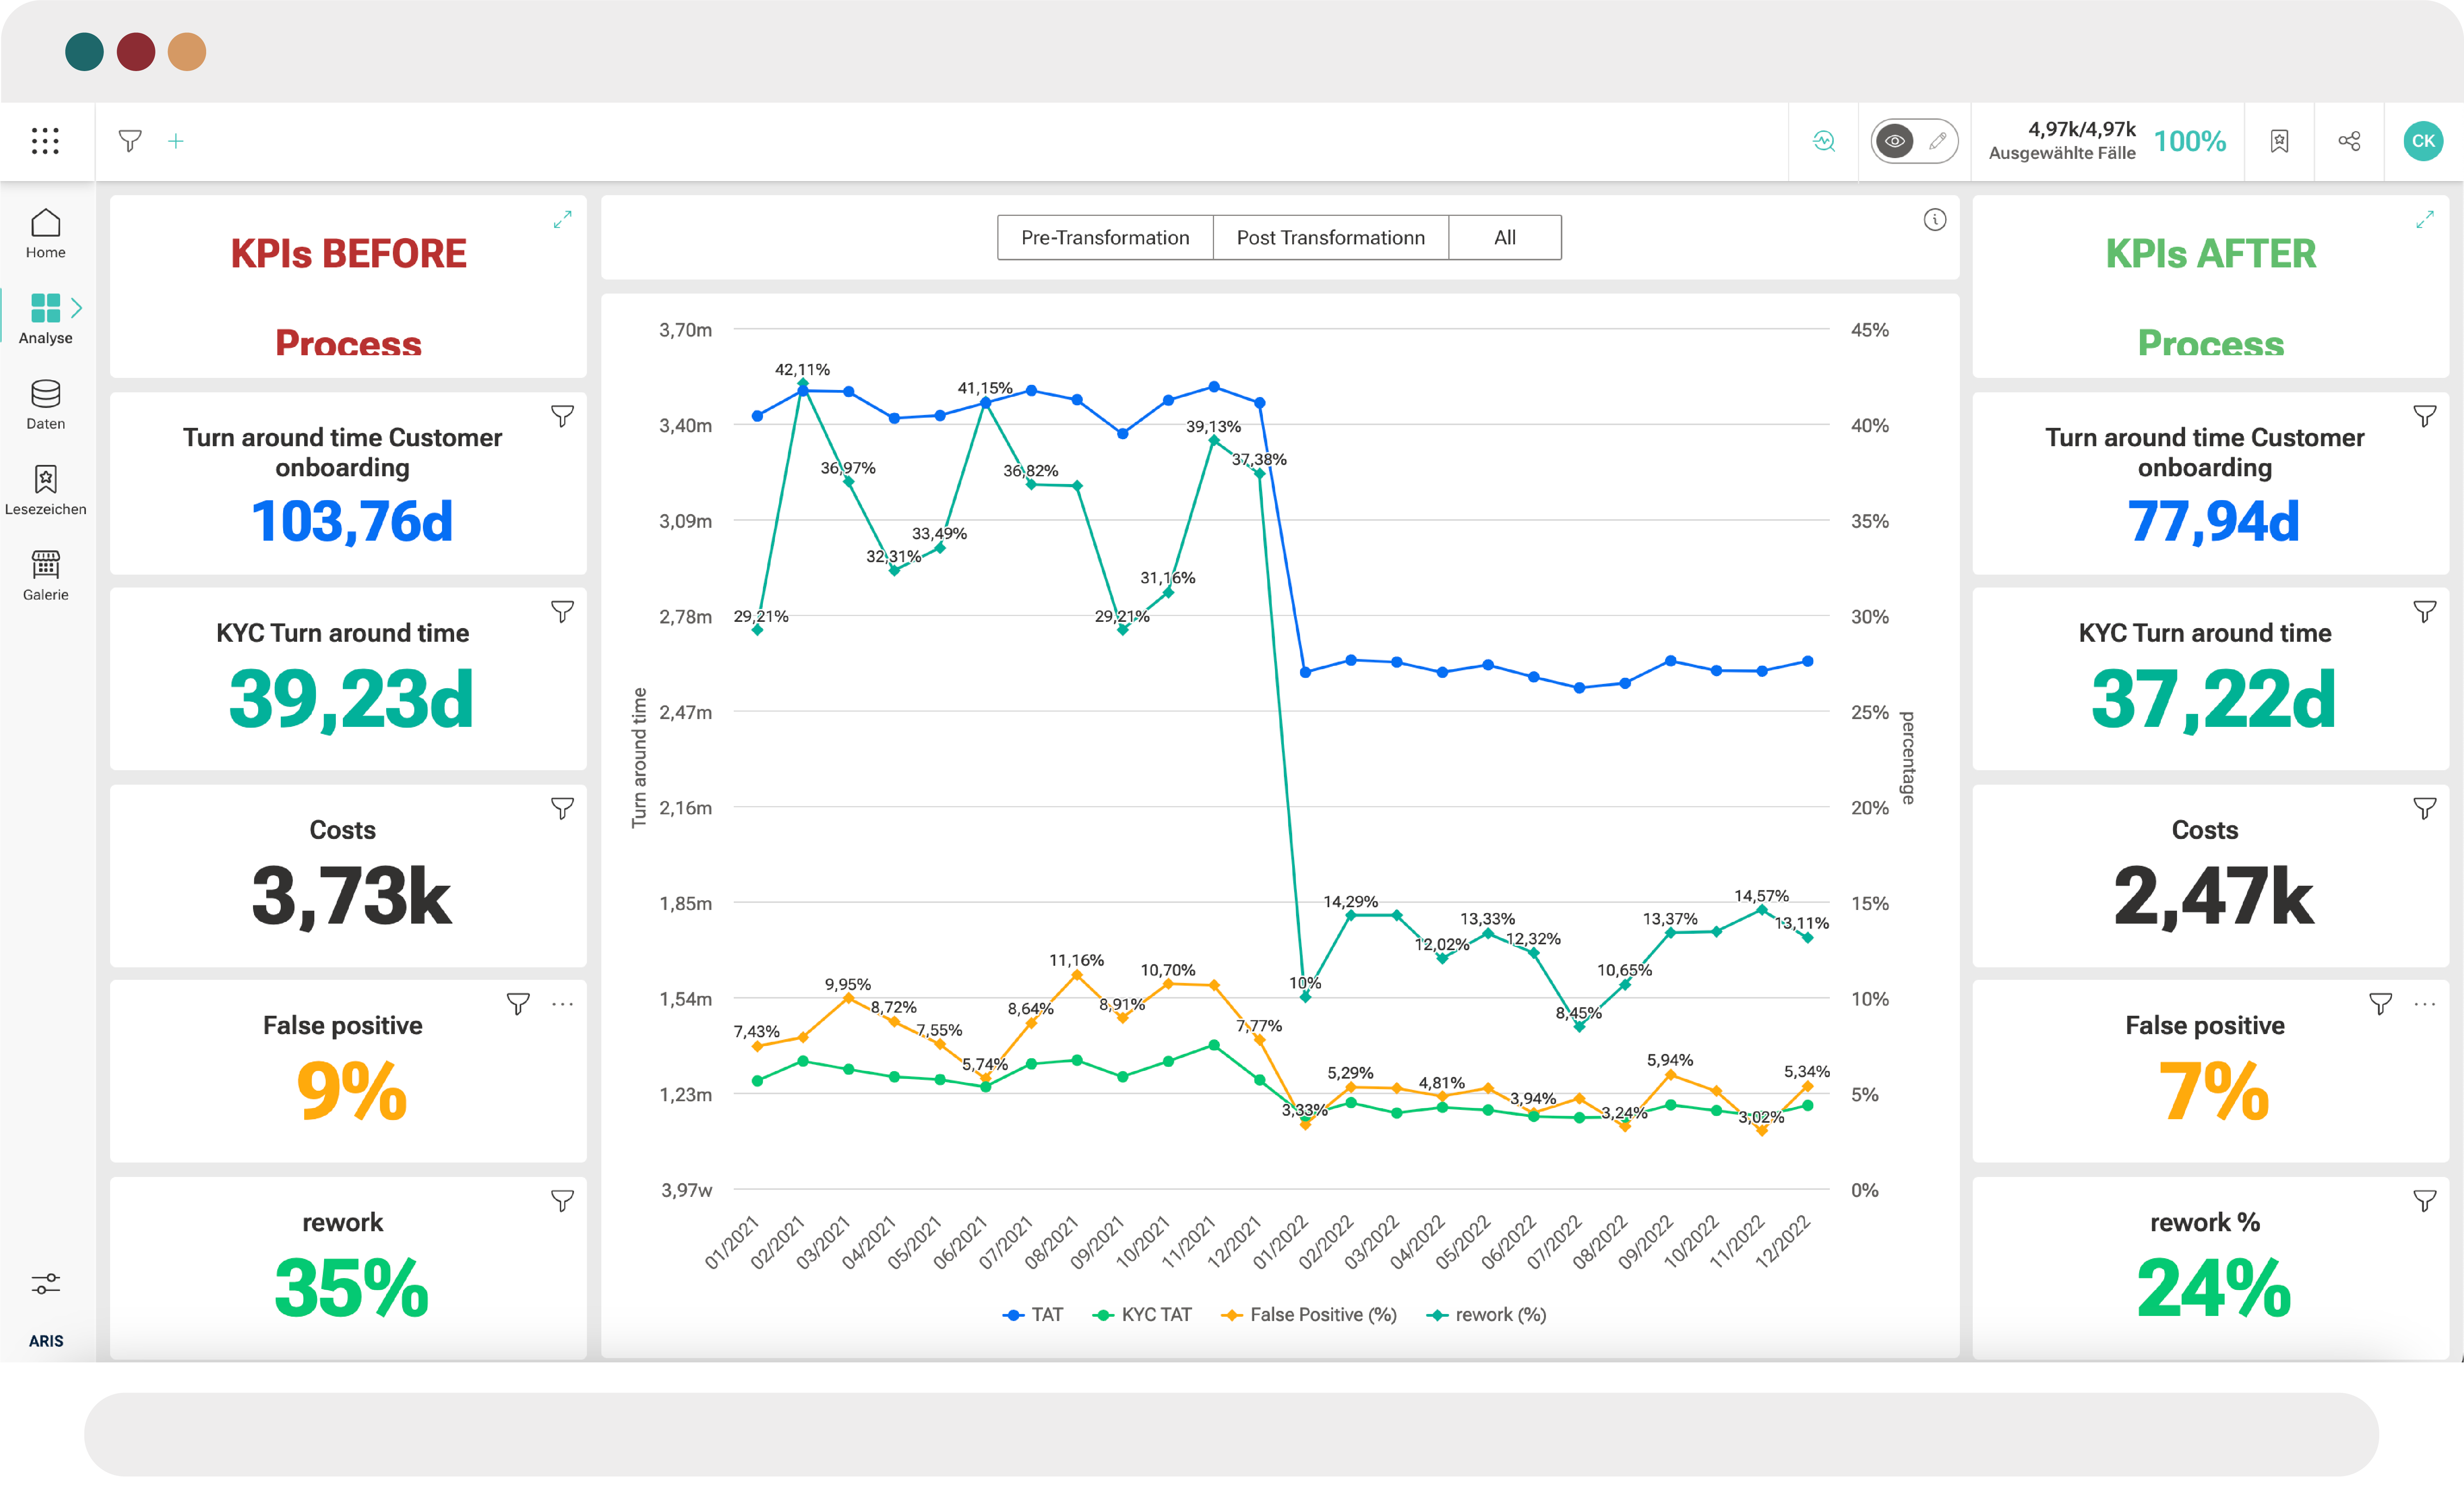Filter by False positive 7% card
This screenshot has width=2464, height=1508.
pos(2381,1004)
